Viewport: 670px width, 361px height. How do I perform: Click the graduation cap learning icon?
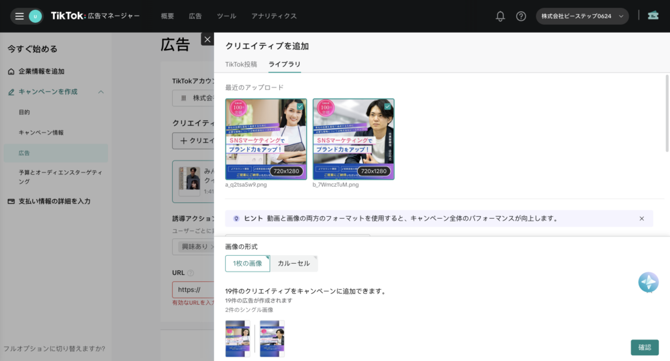pyautogui.click(x=653, y=16)
